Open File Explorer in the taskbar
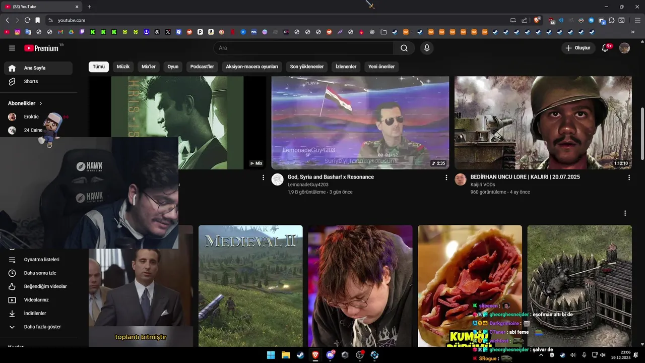 click(x=286, y=354)
